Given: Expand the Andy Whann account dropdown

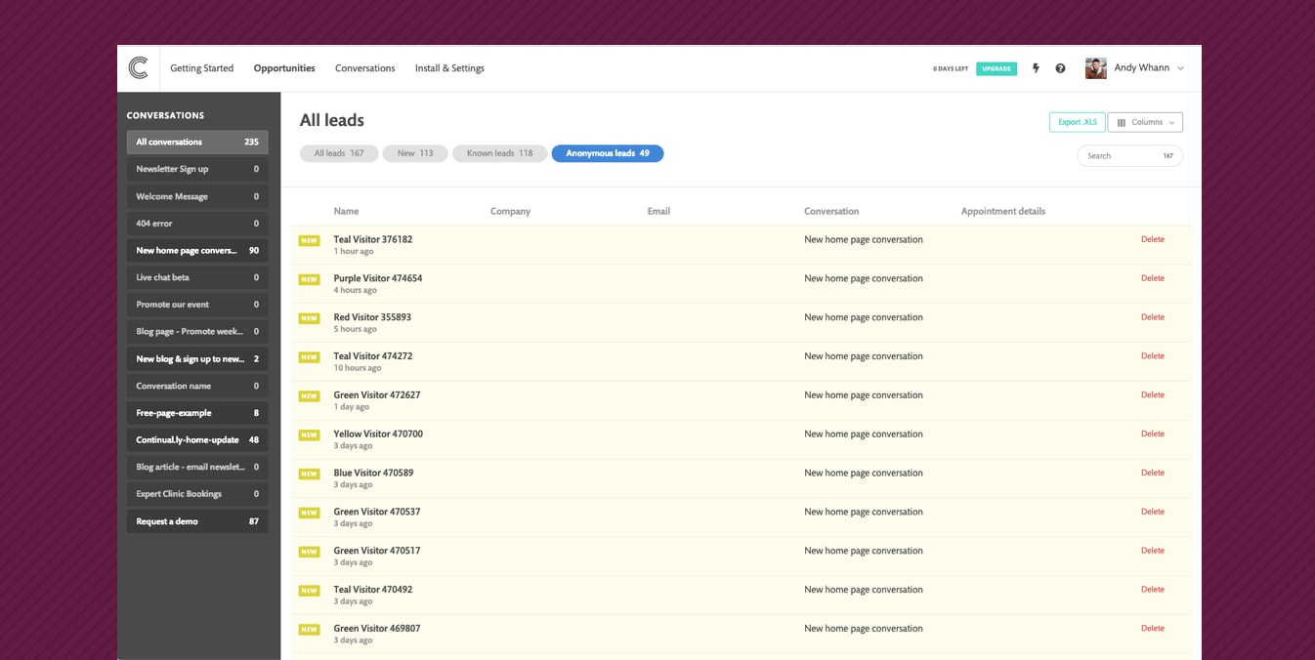Looking at the screenshot, I should coord(1180,68).
